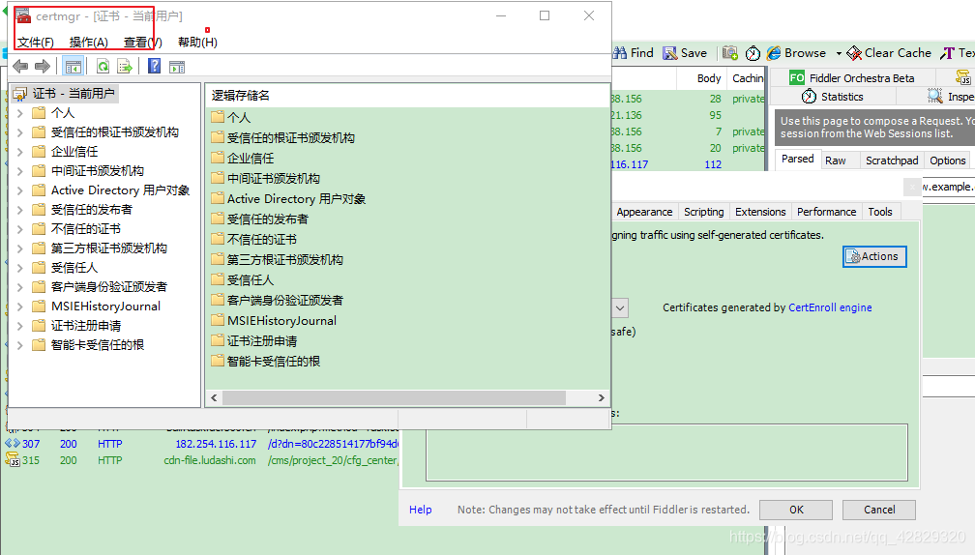Switch to the Performance tab
975x555 pixels.
826,212
